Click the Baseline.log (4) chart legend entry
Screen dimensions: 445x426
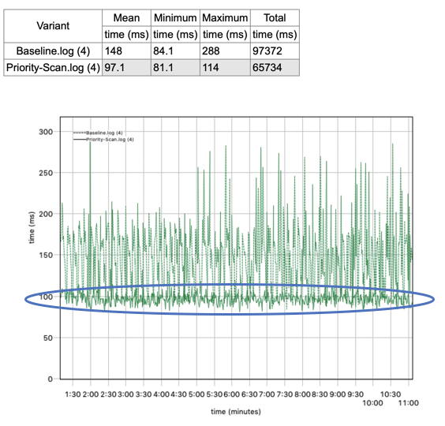98,133
